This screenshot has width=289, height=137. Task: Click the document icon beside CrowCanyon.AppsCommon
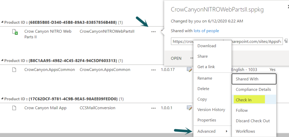click(14, 70)
